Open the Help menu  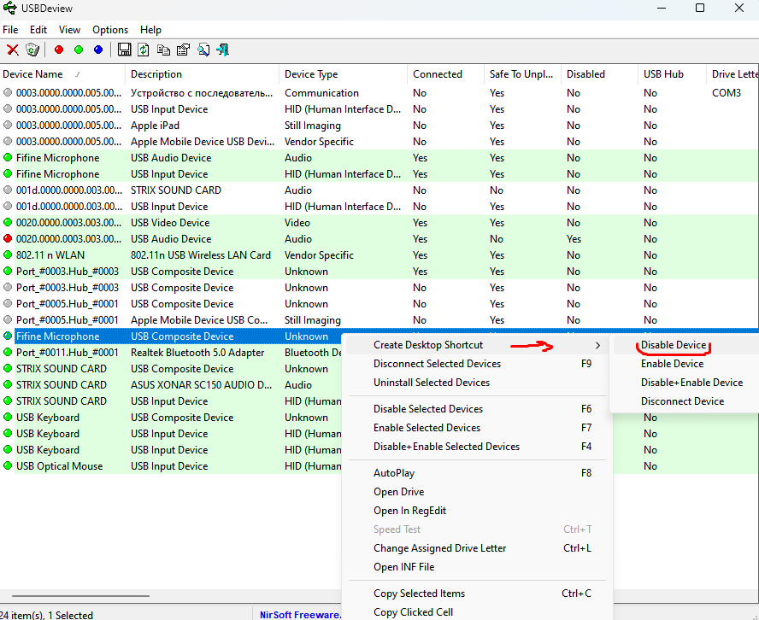[x=150, y=30]
